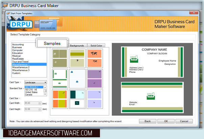Switch to the Backgrounds tab
Viewport: 204px width, 139px height.
[x=77, y=46]
